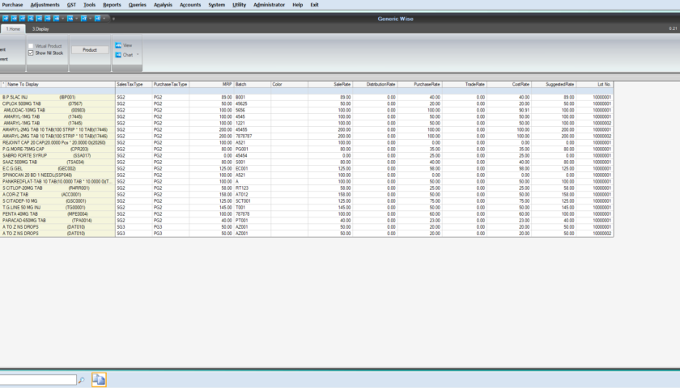Open dropdown arrow next to U icon
The width and height of the screenshot is (680, 388).
coord(104,19)
